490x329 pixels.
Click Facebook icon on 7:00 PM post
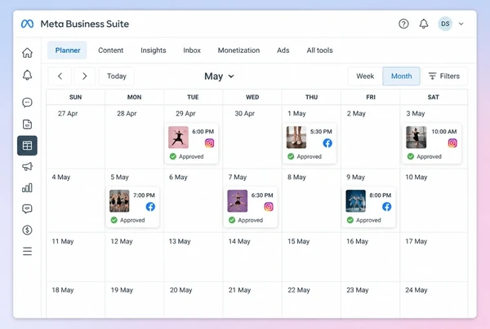pyautogui.click(x=150, y=207)
